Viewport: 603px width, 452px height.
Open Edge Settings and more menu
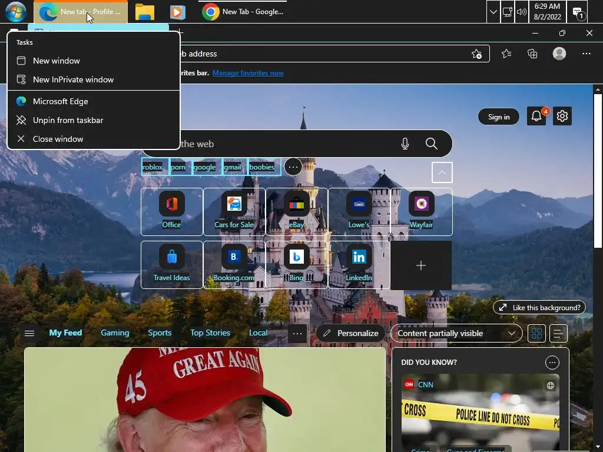[586, 54]
